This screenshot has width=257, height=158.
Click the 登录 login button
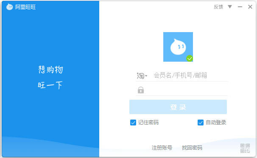point(178,107)
